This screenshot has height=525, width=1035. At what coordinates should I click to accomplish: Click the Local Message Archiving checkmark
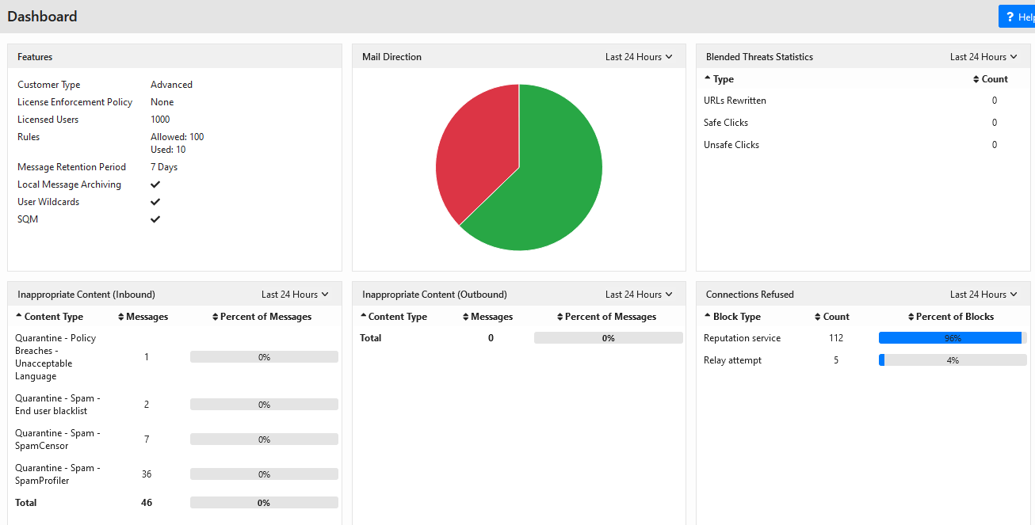[155, 185]
